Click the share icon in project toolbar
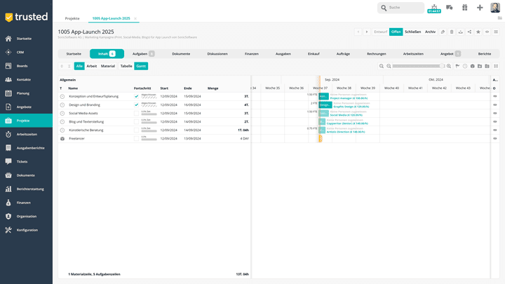 (x=469, y=32)
